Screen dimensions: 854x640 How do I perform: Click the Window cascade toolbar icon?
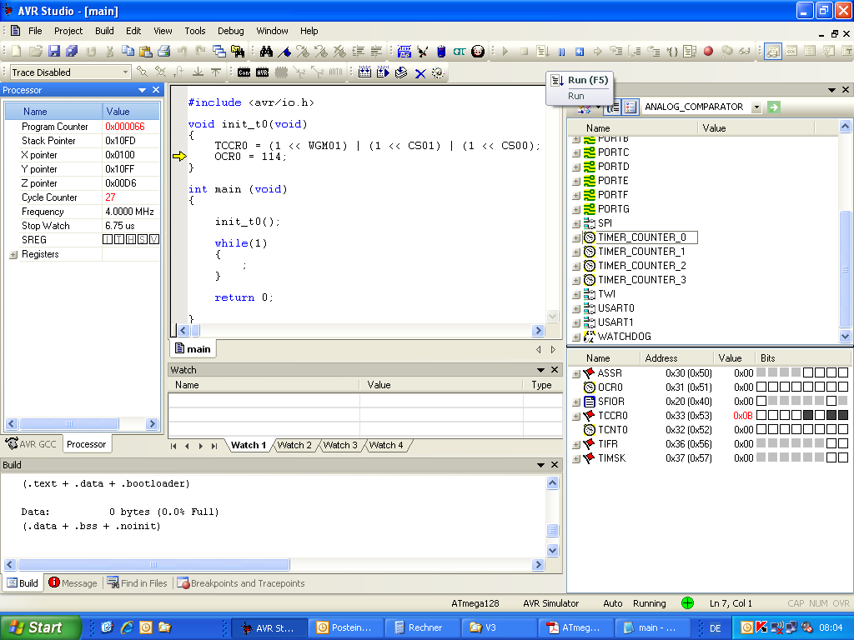click(x=219, y=51)
